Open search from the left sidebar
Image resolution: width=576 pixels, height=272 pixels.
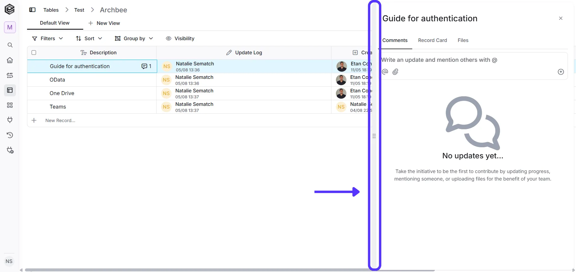10,45
